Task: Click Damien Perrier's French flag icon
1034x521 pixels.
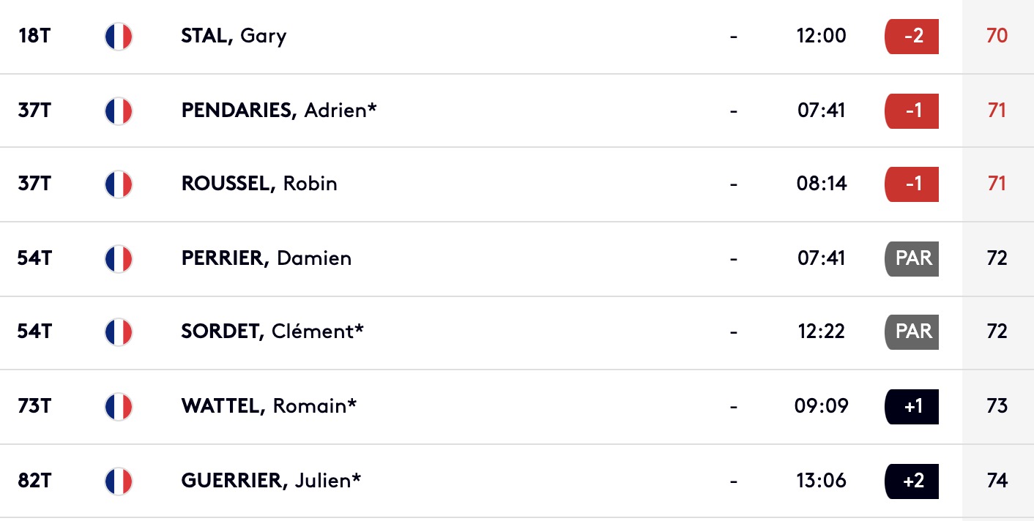Action: pyautogui.click(x=119, y=259)
